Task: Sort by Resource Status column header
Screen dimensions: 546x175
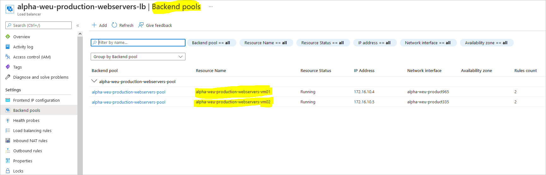Action: pyautogui.click(x=316, y=70)
